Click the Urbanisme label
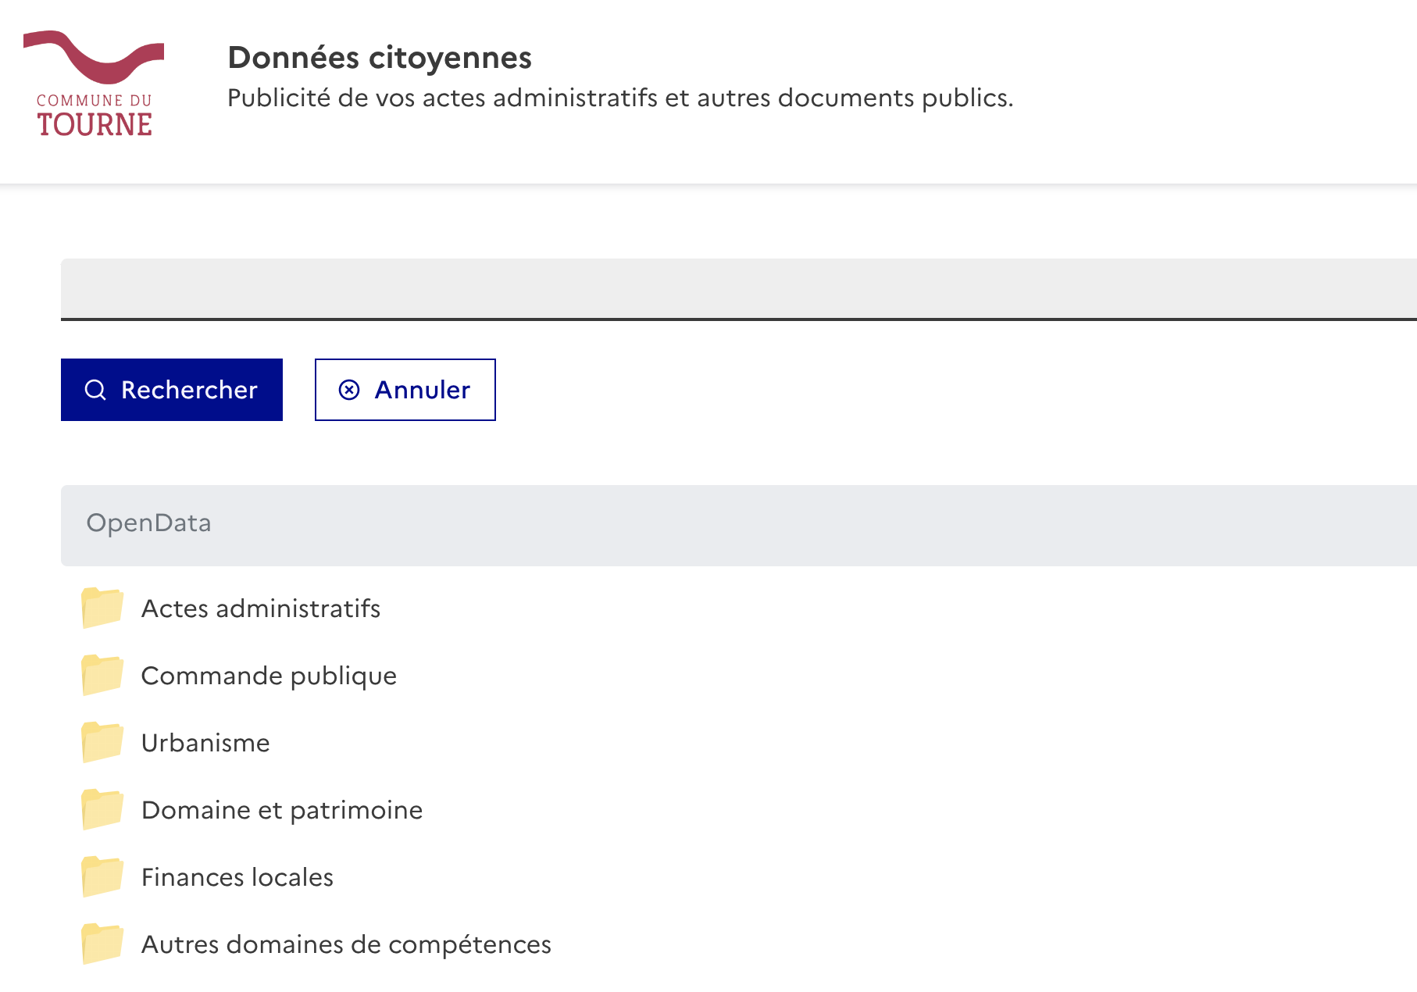The width and height of the screenshot is (1417, 992). coord(205,743)
